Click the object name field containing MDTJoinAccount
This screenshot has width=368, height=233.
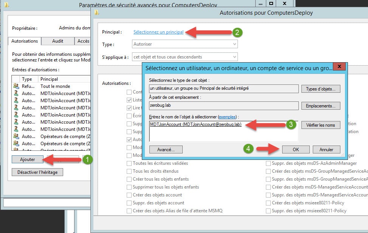[223, 131]
